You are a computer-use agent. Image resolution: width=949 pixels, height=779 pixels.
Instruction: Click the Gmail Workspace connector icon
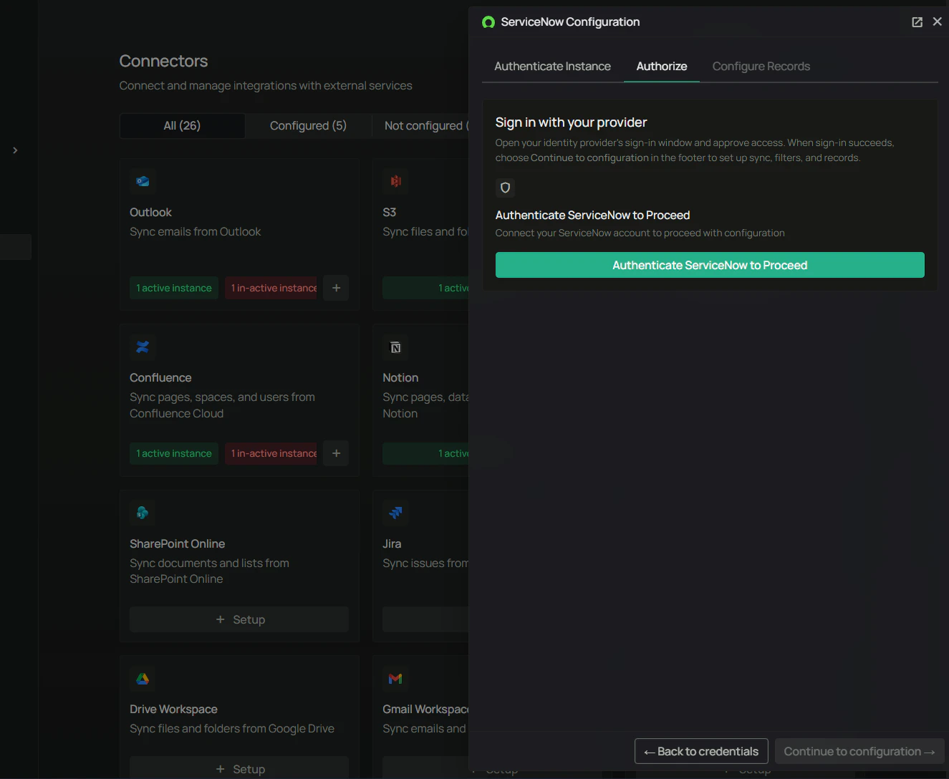395,678
